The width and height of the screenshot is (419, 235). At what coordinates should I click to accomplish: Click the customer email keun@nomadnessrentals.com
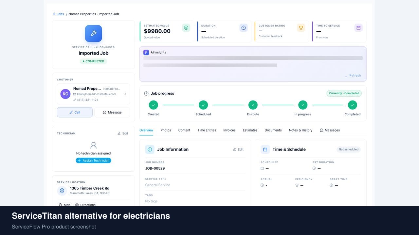(97, 94)
